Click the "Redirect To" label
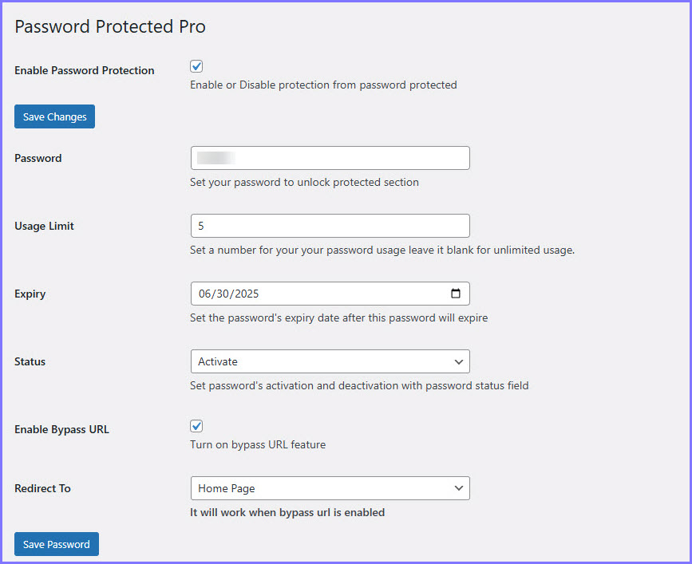692x564 pixels. tap(42, 488)
